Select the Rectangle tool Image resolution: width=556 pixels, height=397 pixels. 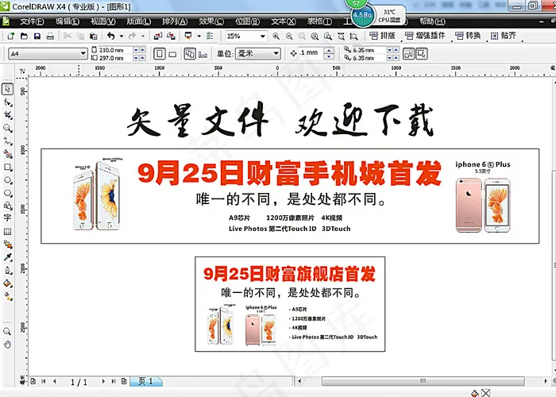click(x=7, y=167)
